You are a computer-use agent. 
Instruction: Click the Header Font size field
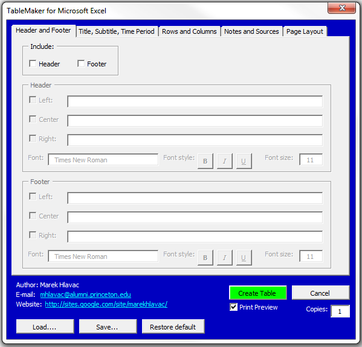[311, 159]
